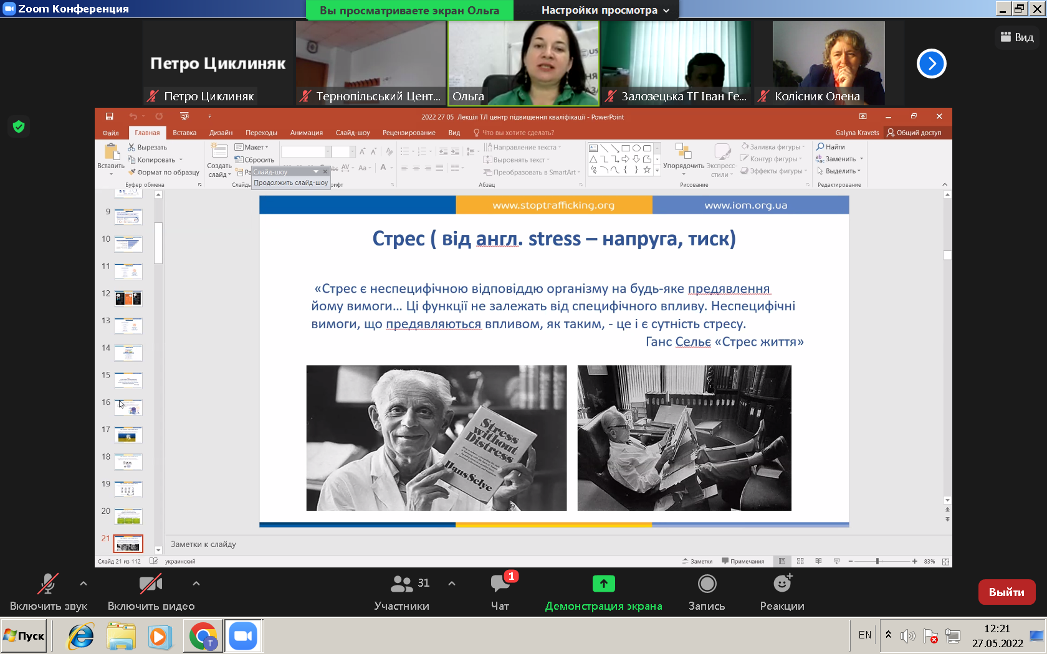Image resolution: width=1047 pixels, height=654 pixels.
Task: Open the Выделить selection dropdown
Action: pyautogui.click(x=838, y=171)
